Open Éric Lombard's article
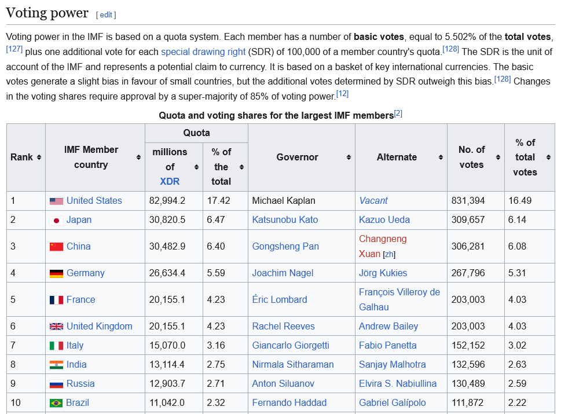Viewport: 561px width, 414px height. pos(280,299)
